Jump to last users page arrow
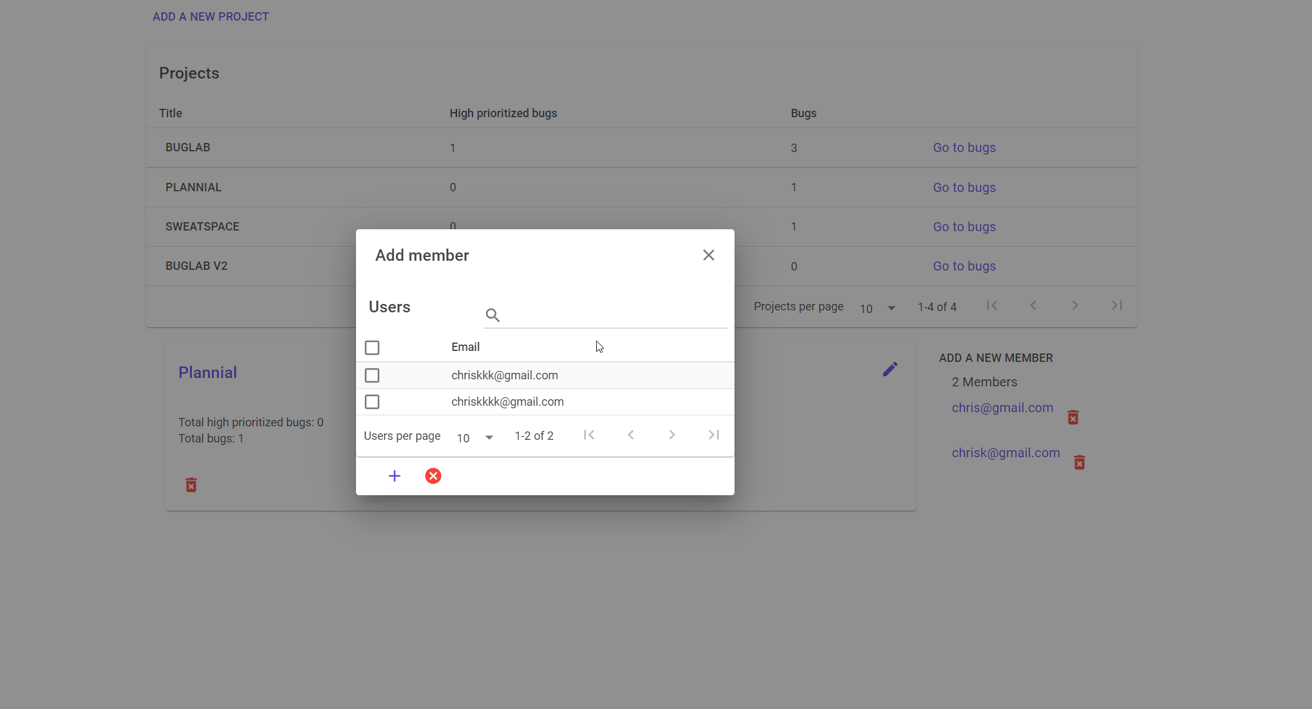The image size is (1312, 709). tap(713, 435)
